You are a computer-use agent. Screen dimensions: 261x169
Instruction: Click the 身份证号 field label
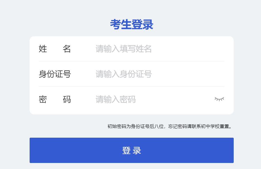pos(55,74)
